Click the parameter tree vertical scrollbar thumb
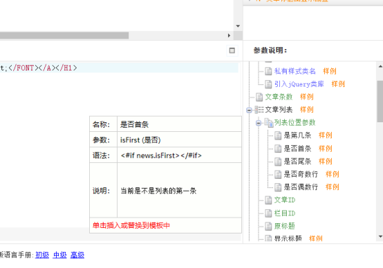The height and width of the screenshot is (268, 383). click(380, 102)
